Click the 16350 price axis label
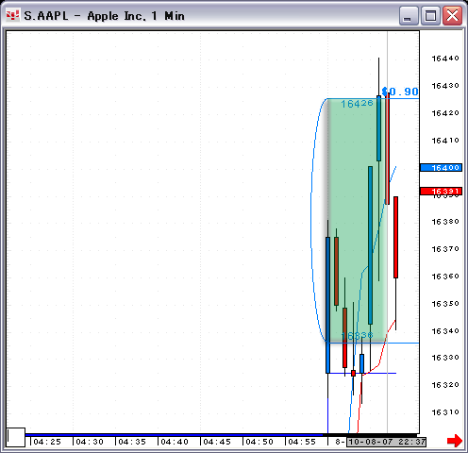This screenshot has width=468, height=453. pos(445,304)
